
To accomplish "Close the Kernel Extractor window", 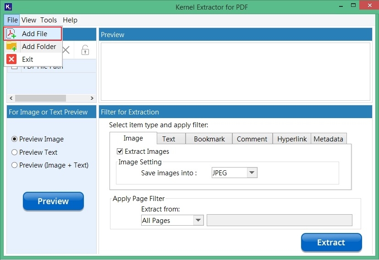I will pos(369,5).
